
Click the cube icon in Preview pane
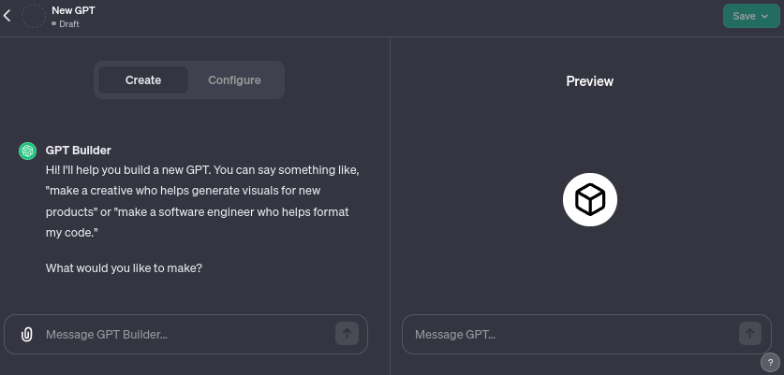(x=590, y=199)
